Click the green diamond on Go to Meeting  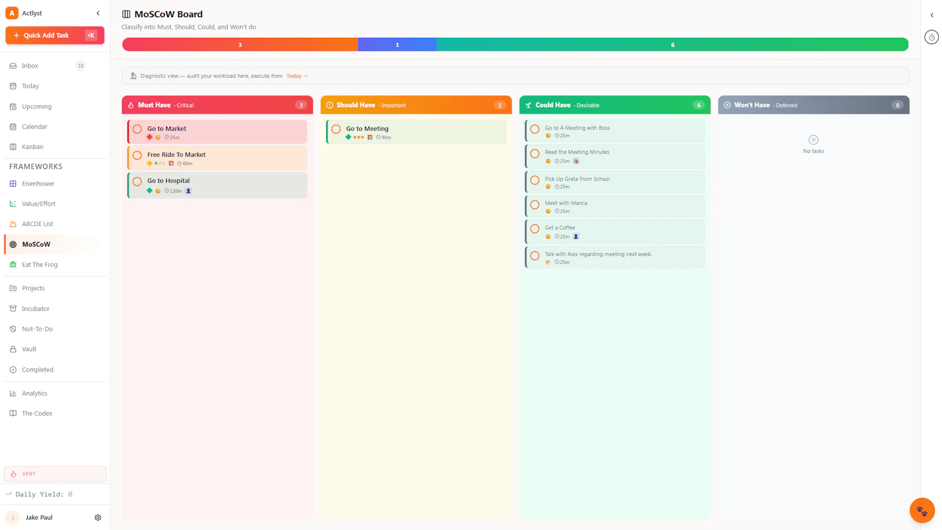click(x=348, y=137)
